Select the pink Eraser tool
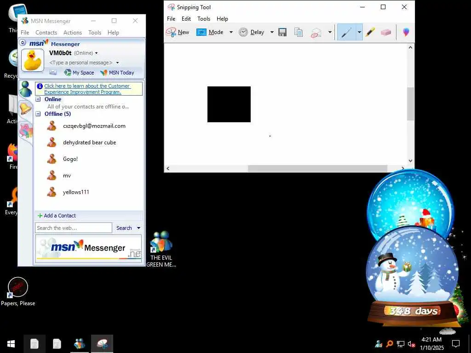Image resolution: width=471 pixels, height=353 pixels. pyautogui.click(x=386, y=32)
